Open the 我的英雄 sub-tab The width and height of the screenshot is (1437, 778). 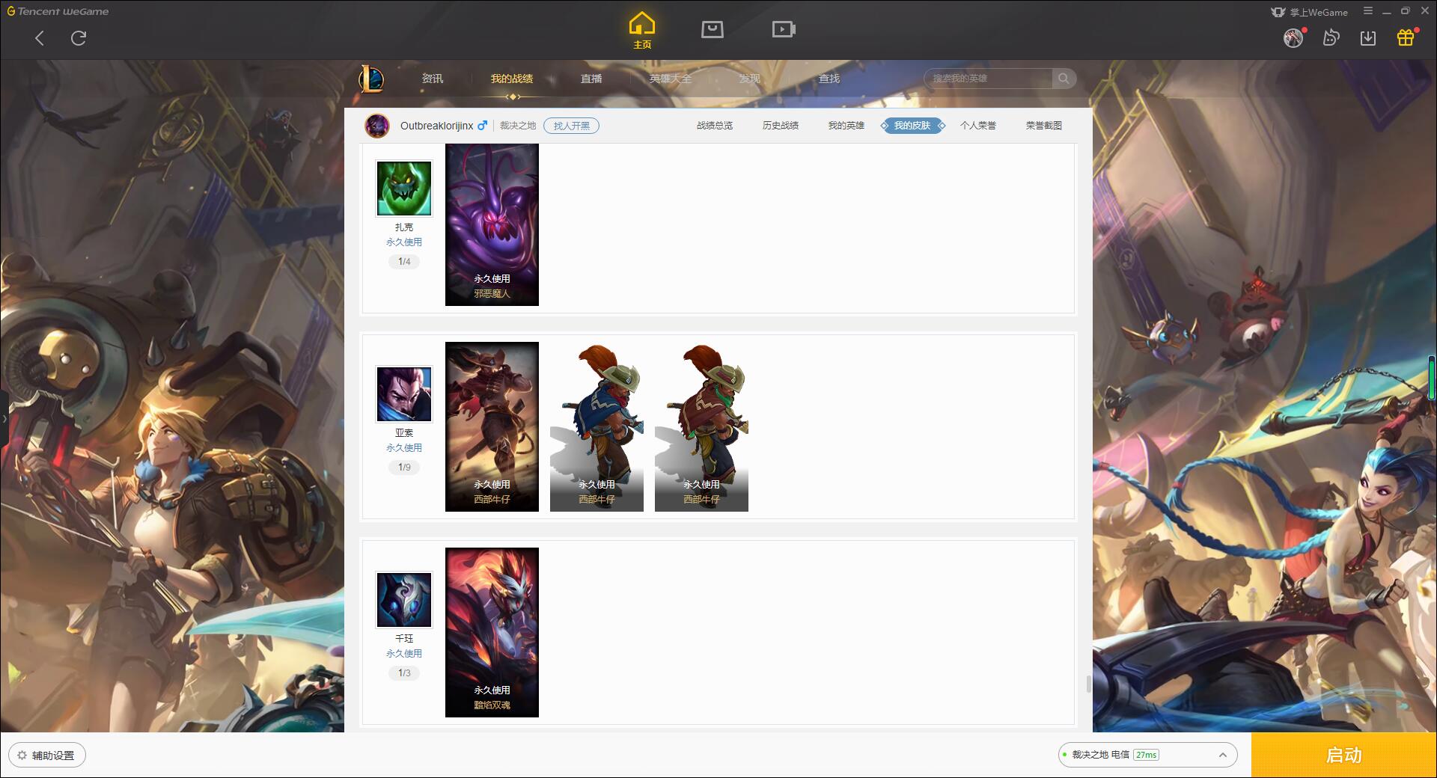846,126
